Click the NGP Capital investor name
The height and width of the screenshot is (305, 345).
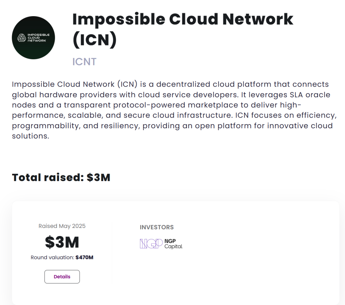point(173,244)
